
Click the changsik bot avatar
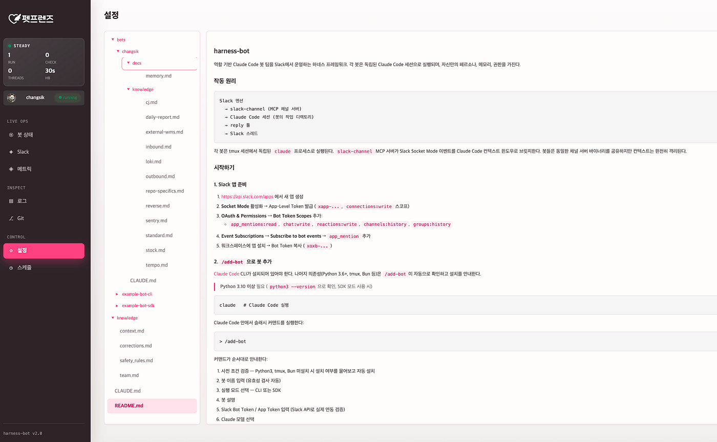point(12,97)
